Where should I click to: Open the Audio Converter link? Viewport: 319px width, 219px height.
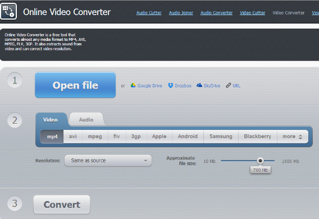tap(216, 13)
